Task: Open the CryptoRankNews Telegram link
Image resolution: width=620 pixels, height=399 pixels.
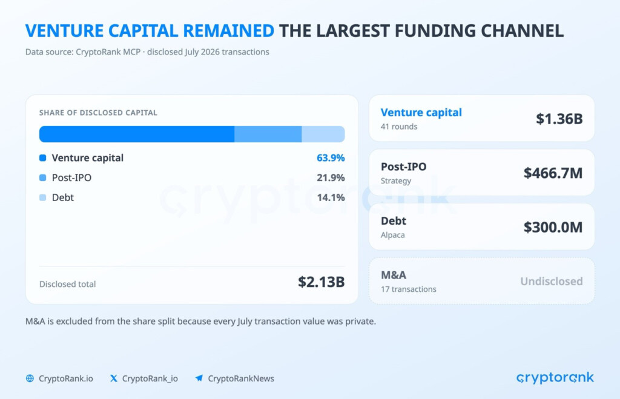Action: pos(241,378)
